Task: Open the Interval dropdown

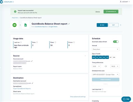Action: coord(106,49)
